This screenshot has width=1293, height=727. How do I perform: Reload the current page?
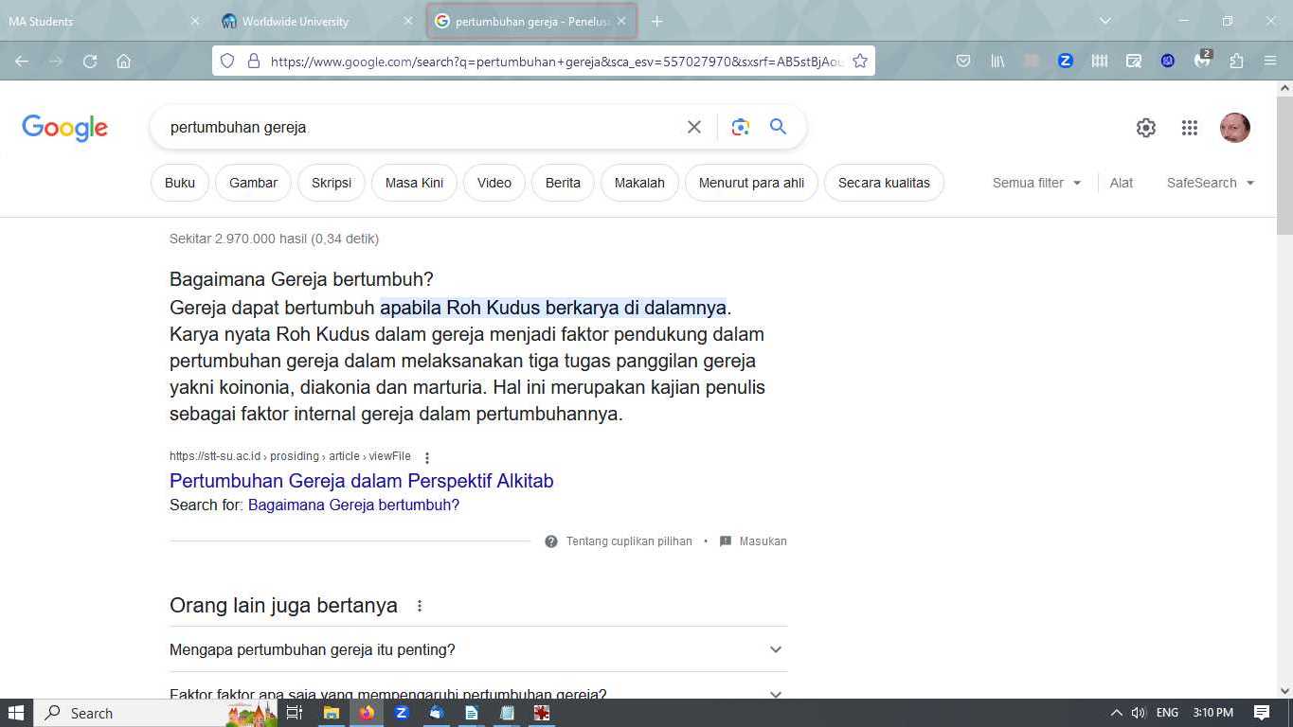click(x=90, y=61)
